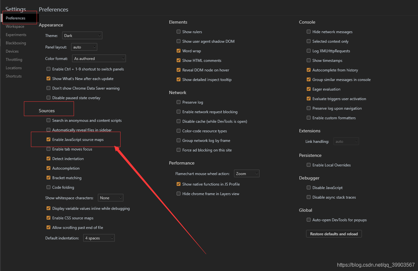
Task: Toggle Enable JavaScript source maps checkbox
Action: 48,139
